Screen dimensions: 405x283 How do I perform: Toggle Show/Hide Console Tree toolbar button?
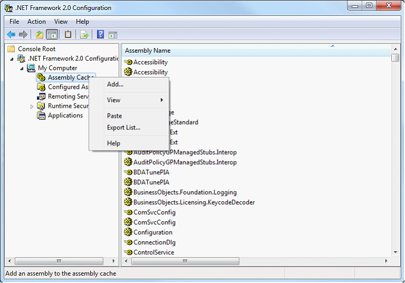click(x=52, y=35)
